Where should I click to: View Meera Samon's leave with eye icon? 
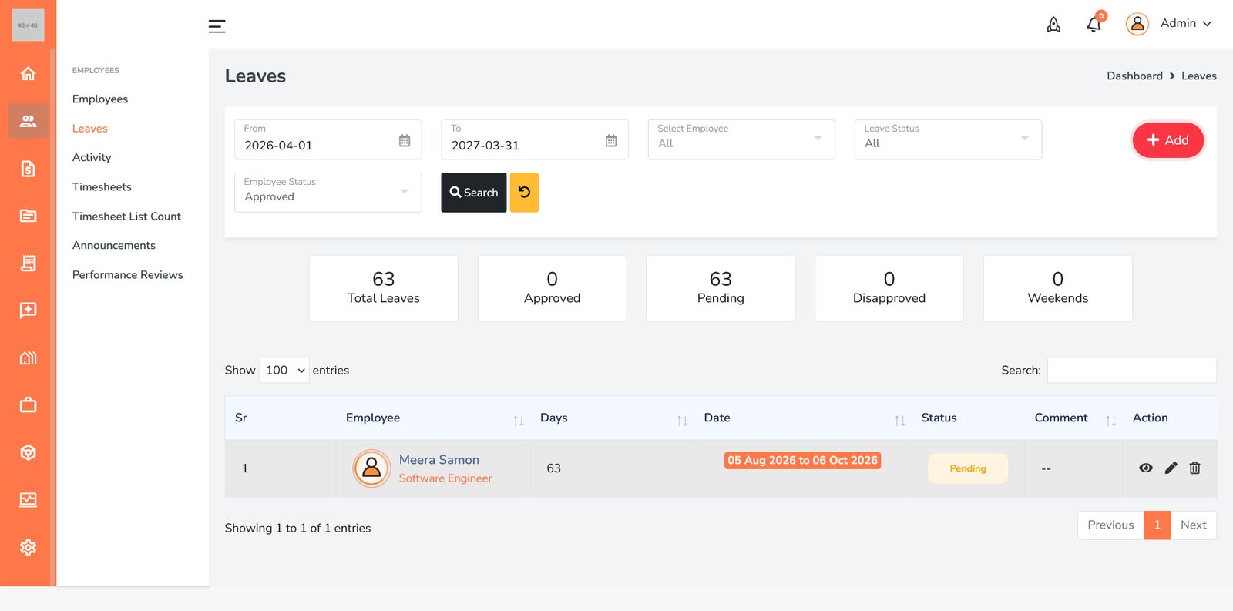(1146, 468)
